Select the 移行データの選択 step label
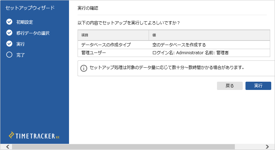Screen dimensions: 275x150 click(33, 33)
